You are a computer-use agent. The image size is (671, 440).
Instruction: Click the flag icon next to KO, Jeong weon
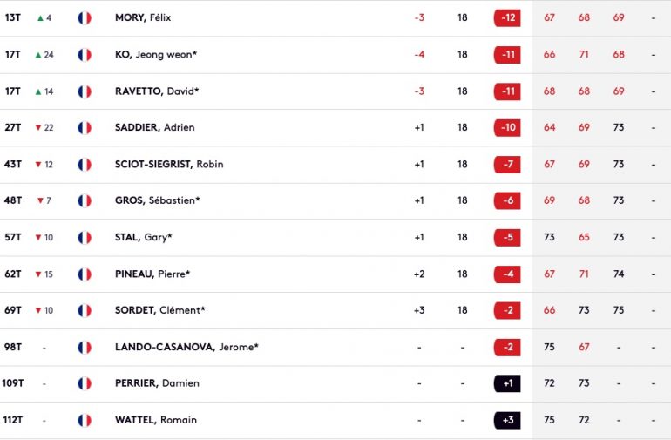click(85, 55)
